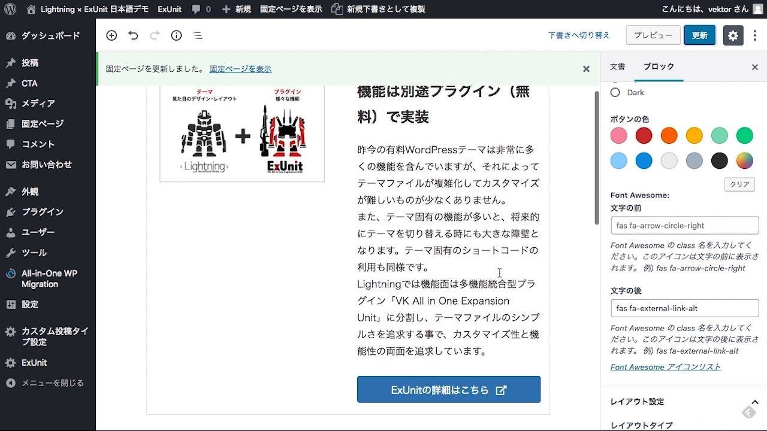Choose the vivid blue color swatch
Image resolution: width=767 pixels, height=431 pixels.
644,160
